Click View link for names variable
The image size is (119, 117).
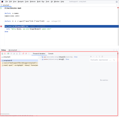pyautogui.click(x=67, y=59)
